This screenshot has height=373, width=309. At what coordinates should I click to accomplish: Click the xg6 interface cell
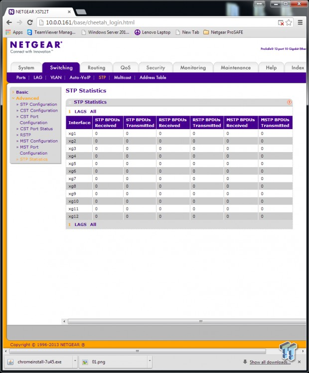click(79, 171)
